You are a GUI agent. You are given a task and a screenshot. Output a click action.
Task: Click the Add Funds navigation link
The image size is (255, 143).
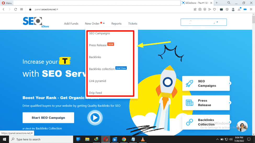coord(71,23)
